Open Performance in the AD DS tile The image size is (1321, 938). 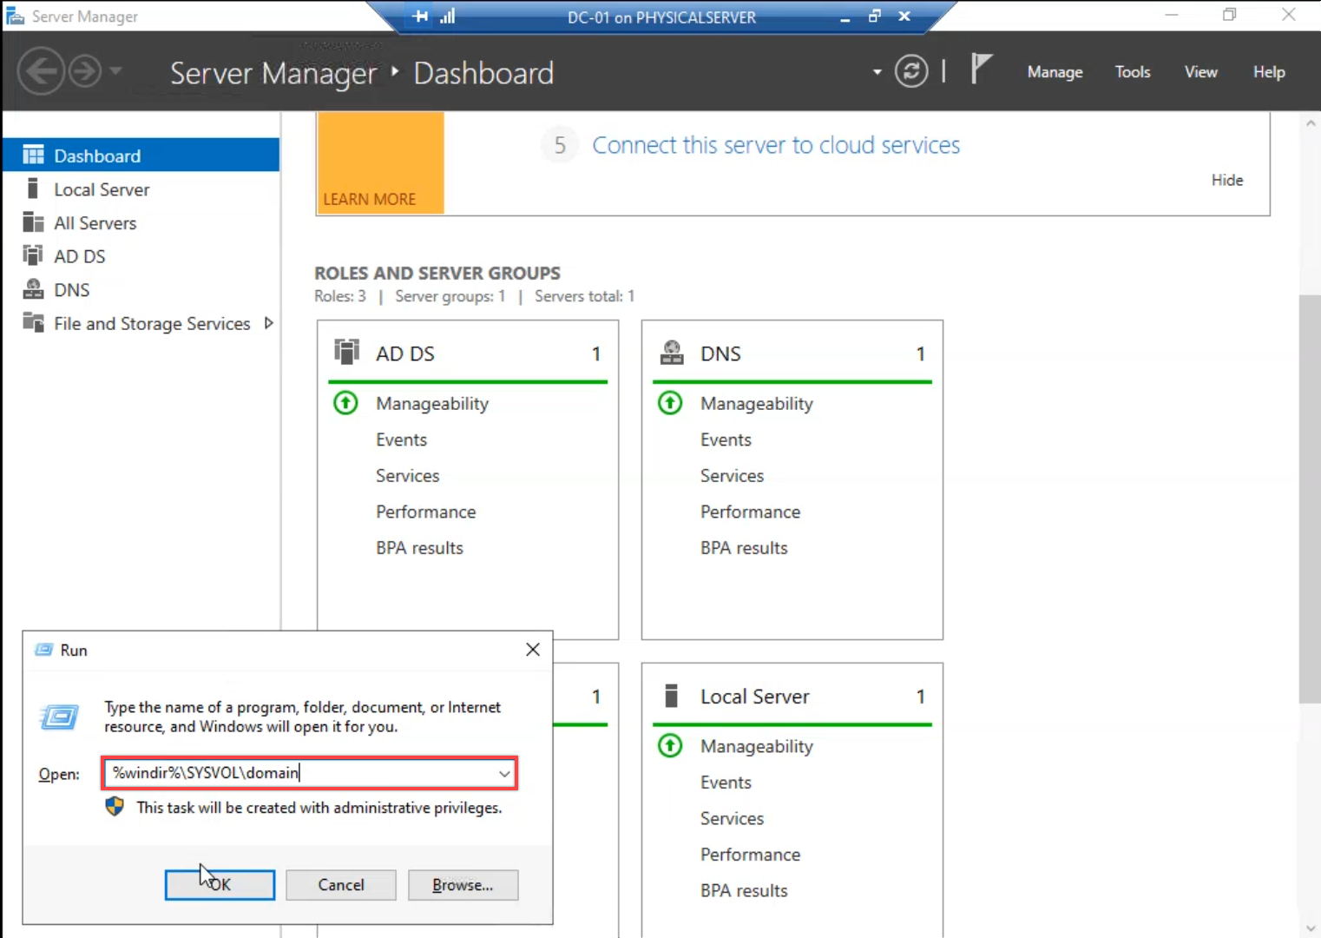click(425, 512)
